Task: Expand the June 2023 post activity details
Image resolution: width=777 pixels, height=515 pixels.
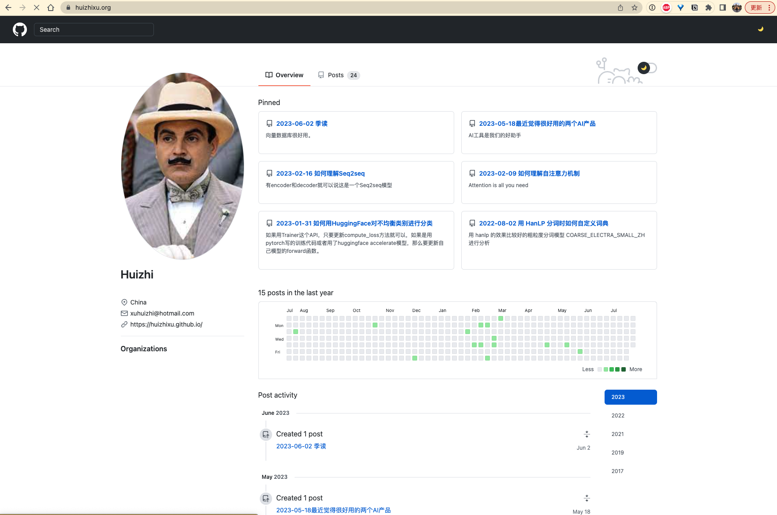Action: click(x=587, y=434)
